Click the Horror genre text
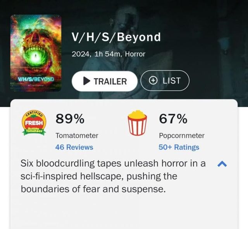Viewport: 248px width, 229px height. point(135,54)
